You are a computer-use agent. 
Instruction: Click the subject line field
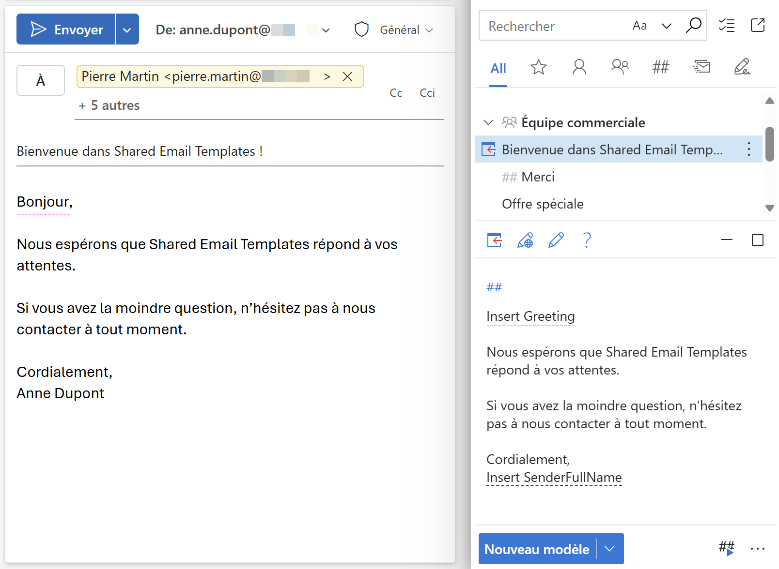point(230,151)
